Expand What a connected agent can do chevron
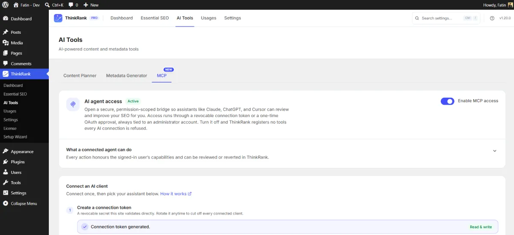The height and width of the screenshot is (235, 514). 495,151
